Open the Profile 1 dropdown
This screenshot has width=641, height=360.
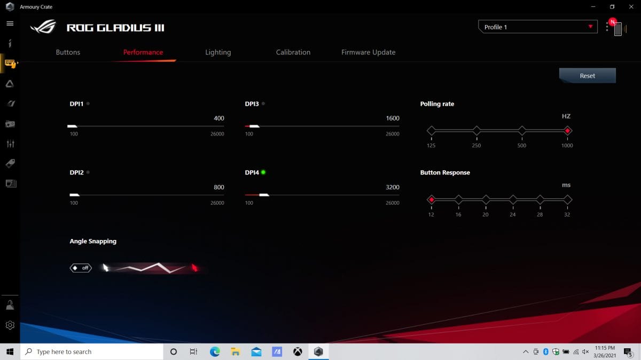pos(538,27)
